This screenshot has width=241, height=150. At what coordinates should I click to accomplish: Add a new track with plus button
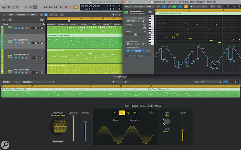coord(3,20)
